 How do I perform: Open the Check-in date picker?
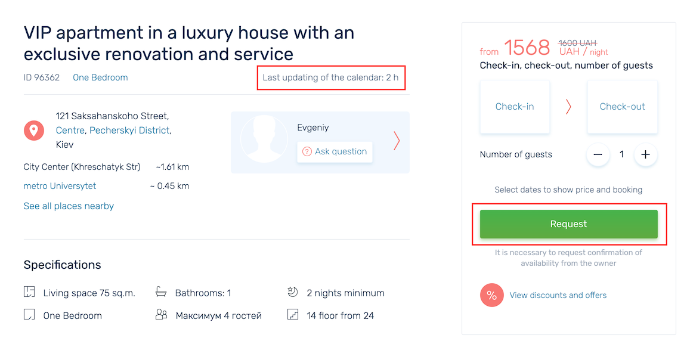(515, 107)
